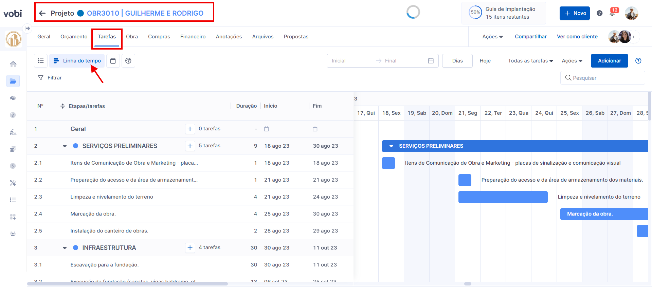
Task: Toggle the Dias scale button
Action: (457, 61)
